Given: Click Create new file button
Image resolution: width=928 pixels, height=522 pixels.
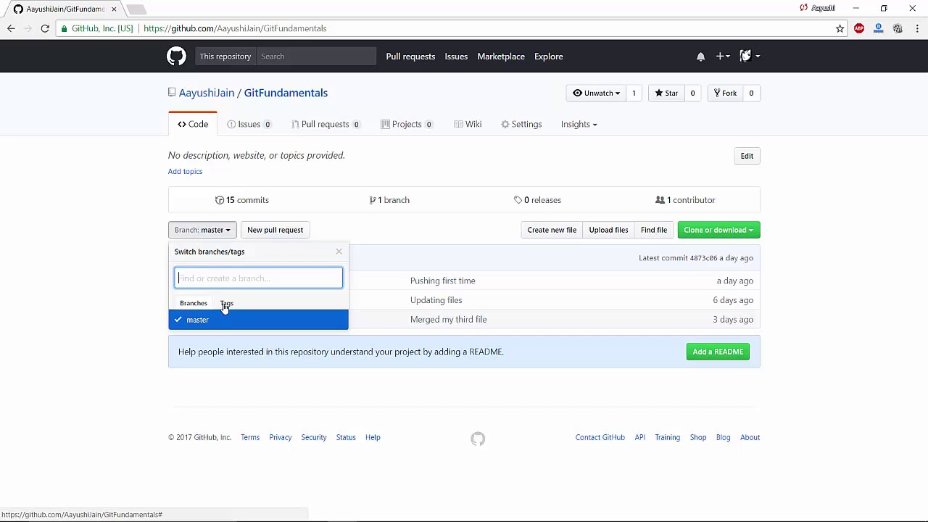Looking at the screenshot, I should [x=552, y=230].
